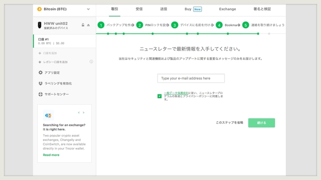Image resolution: width=321 pixels, height=180 pixels.
Task: Uncheck the newsletter privacy consent checkbox
Action: 159,96
